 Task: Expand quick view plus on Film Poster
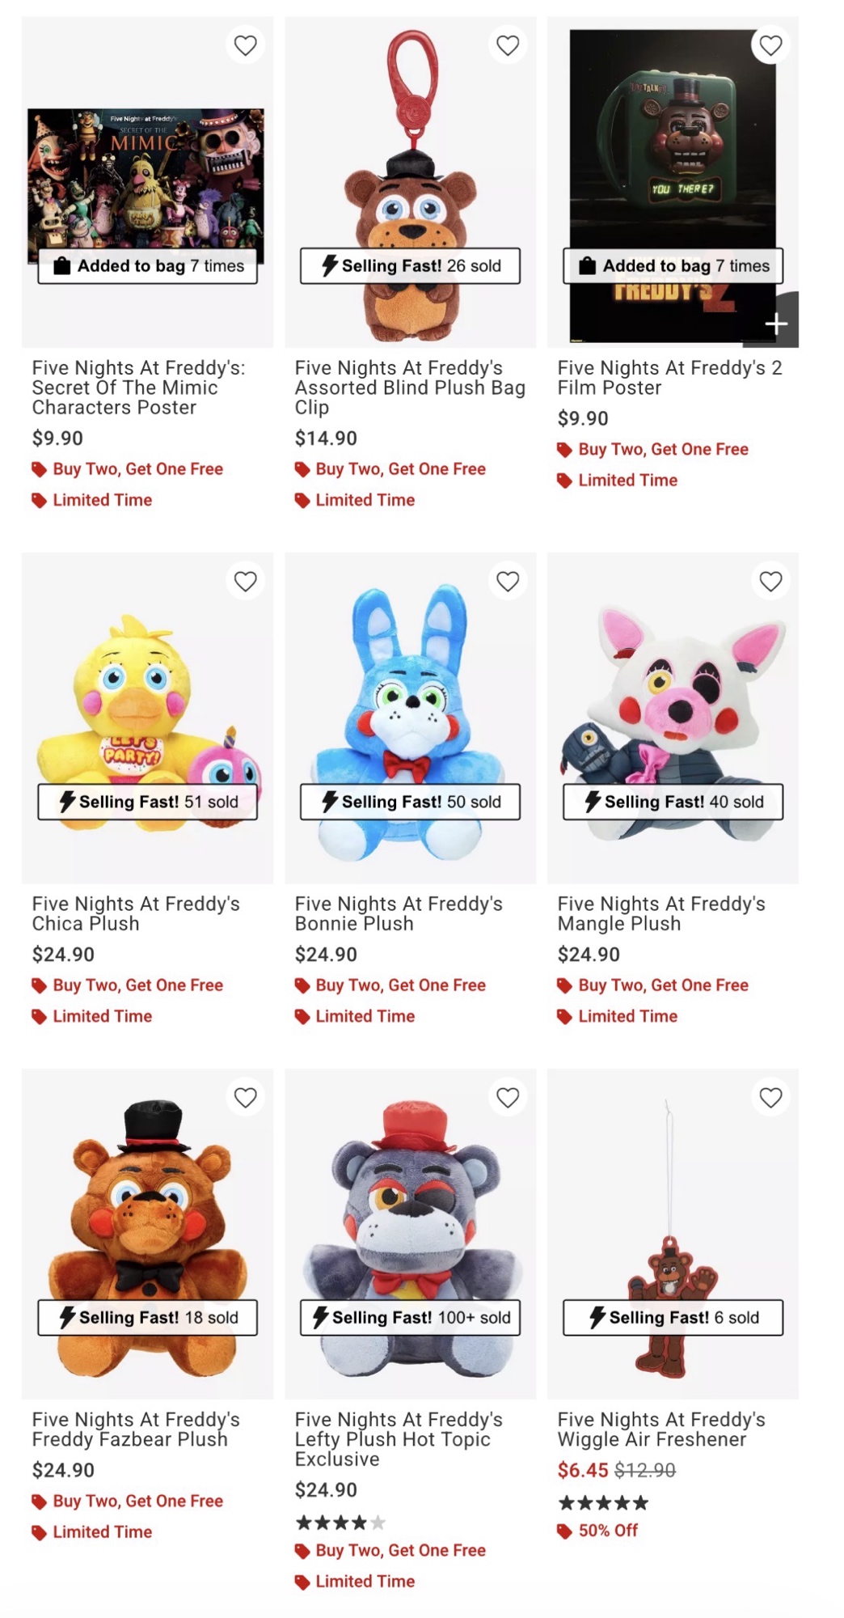776,324
